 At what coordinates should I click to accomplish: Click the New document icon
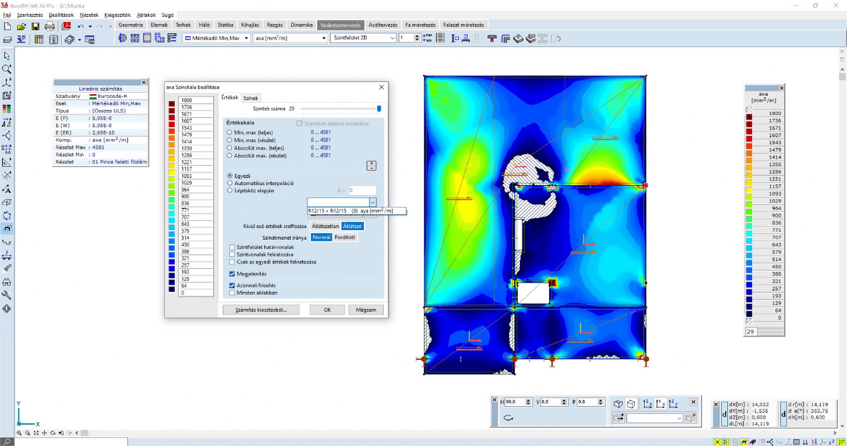[x=7, y=26]
